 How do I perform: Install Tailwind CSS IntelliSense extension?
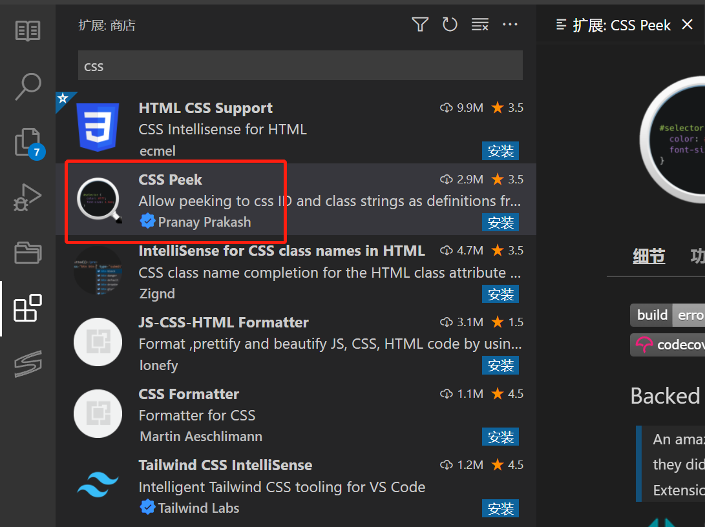tap(500, 508)
